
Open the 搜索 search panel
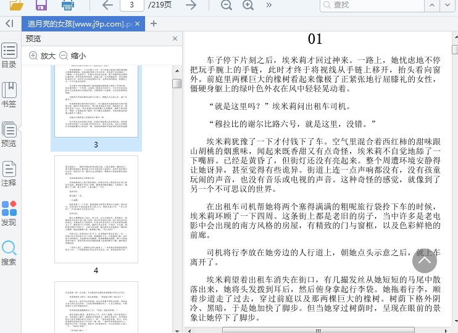pos(9,253)
